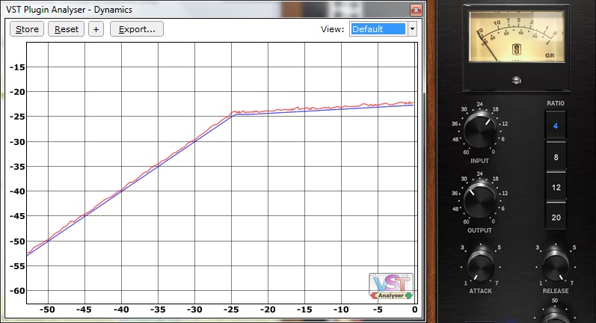Open the Export dialog button
Viewport: 596px width, 323px height.
(137, 29)
